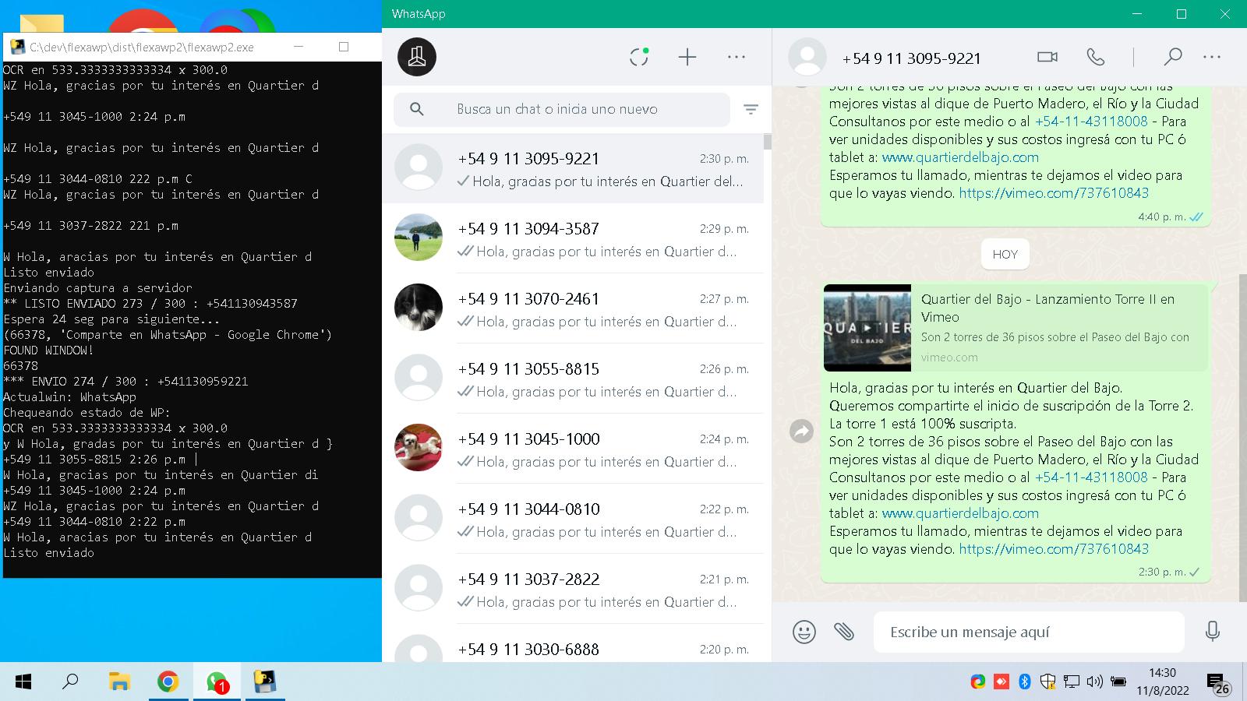Attach a file with paperclip icon
1247x701 pixels.
pos(844,631)
